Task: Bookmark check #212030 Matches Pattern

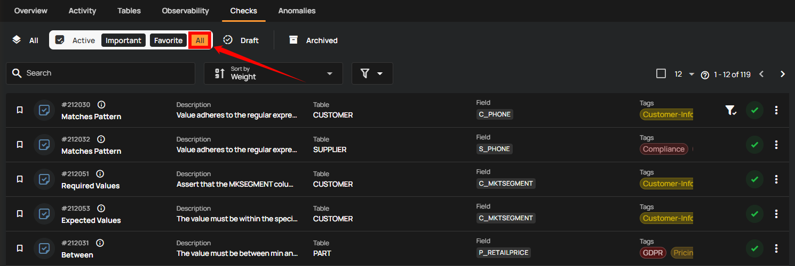Action: click(20, 110)
